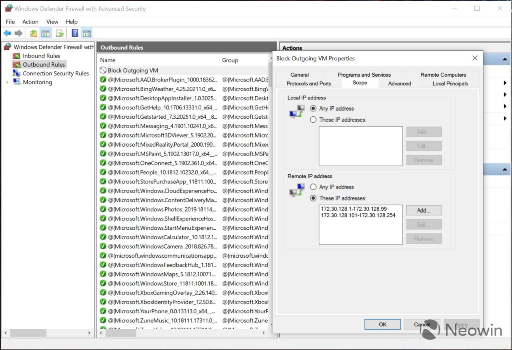Click the Export List toolbar icon
Viewport: 512px width, 350px height.
[x=60, y=33]
